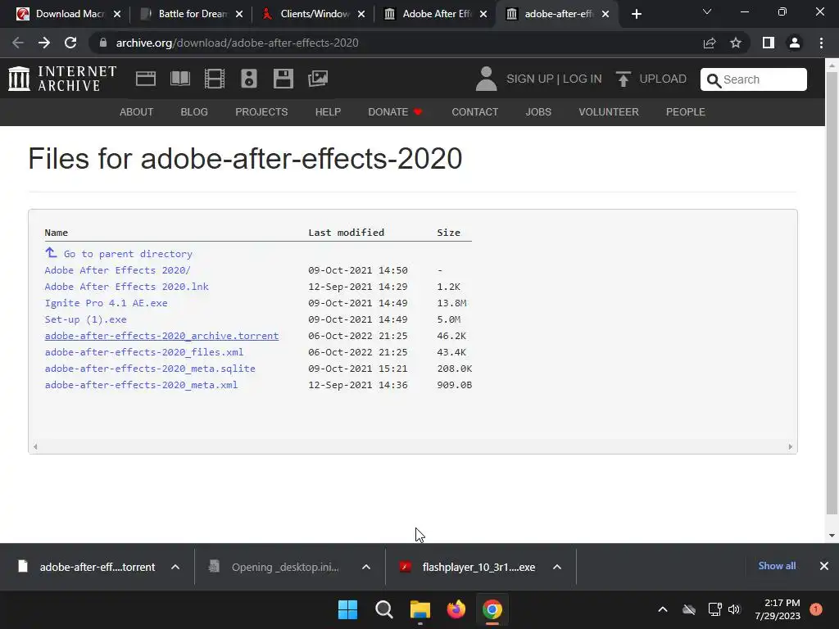The image size is (839, 629).
Task: Click SIGN UP | LOG IN link
Action: (x=554, y=79)
